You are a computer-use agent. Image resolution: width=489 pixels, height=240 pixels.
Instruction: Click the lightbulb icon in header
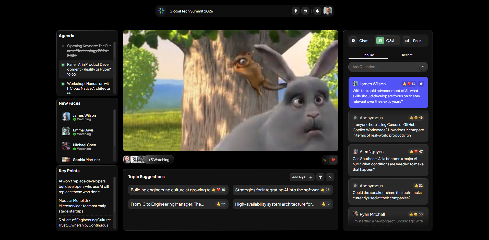tap(295, 11)
